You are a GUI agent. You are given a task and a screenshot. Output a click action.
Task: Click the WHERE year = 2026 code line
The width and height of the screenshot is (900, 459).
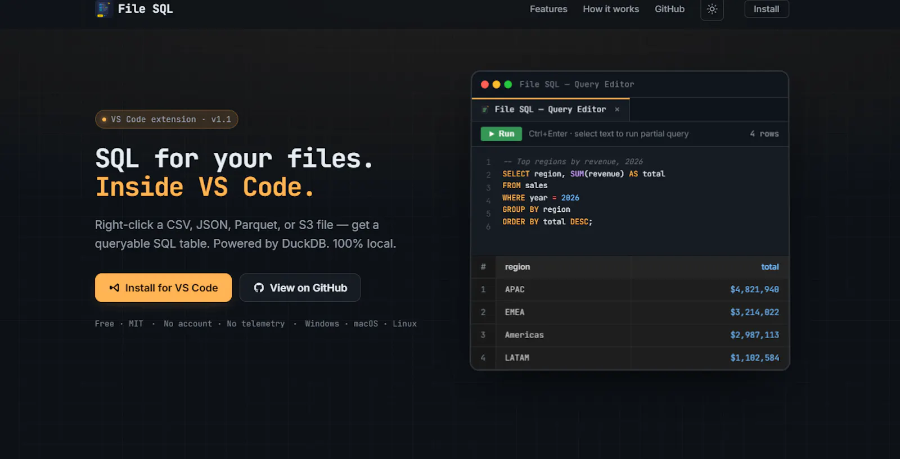tap(541, 198)
